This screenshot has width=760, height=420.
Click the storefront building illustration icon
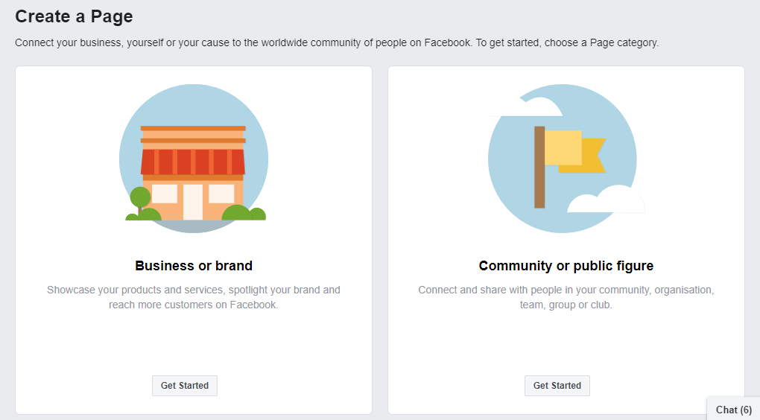(x=194, y=159)
